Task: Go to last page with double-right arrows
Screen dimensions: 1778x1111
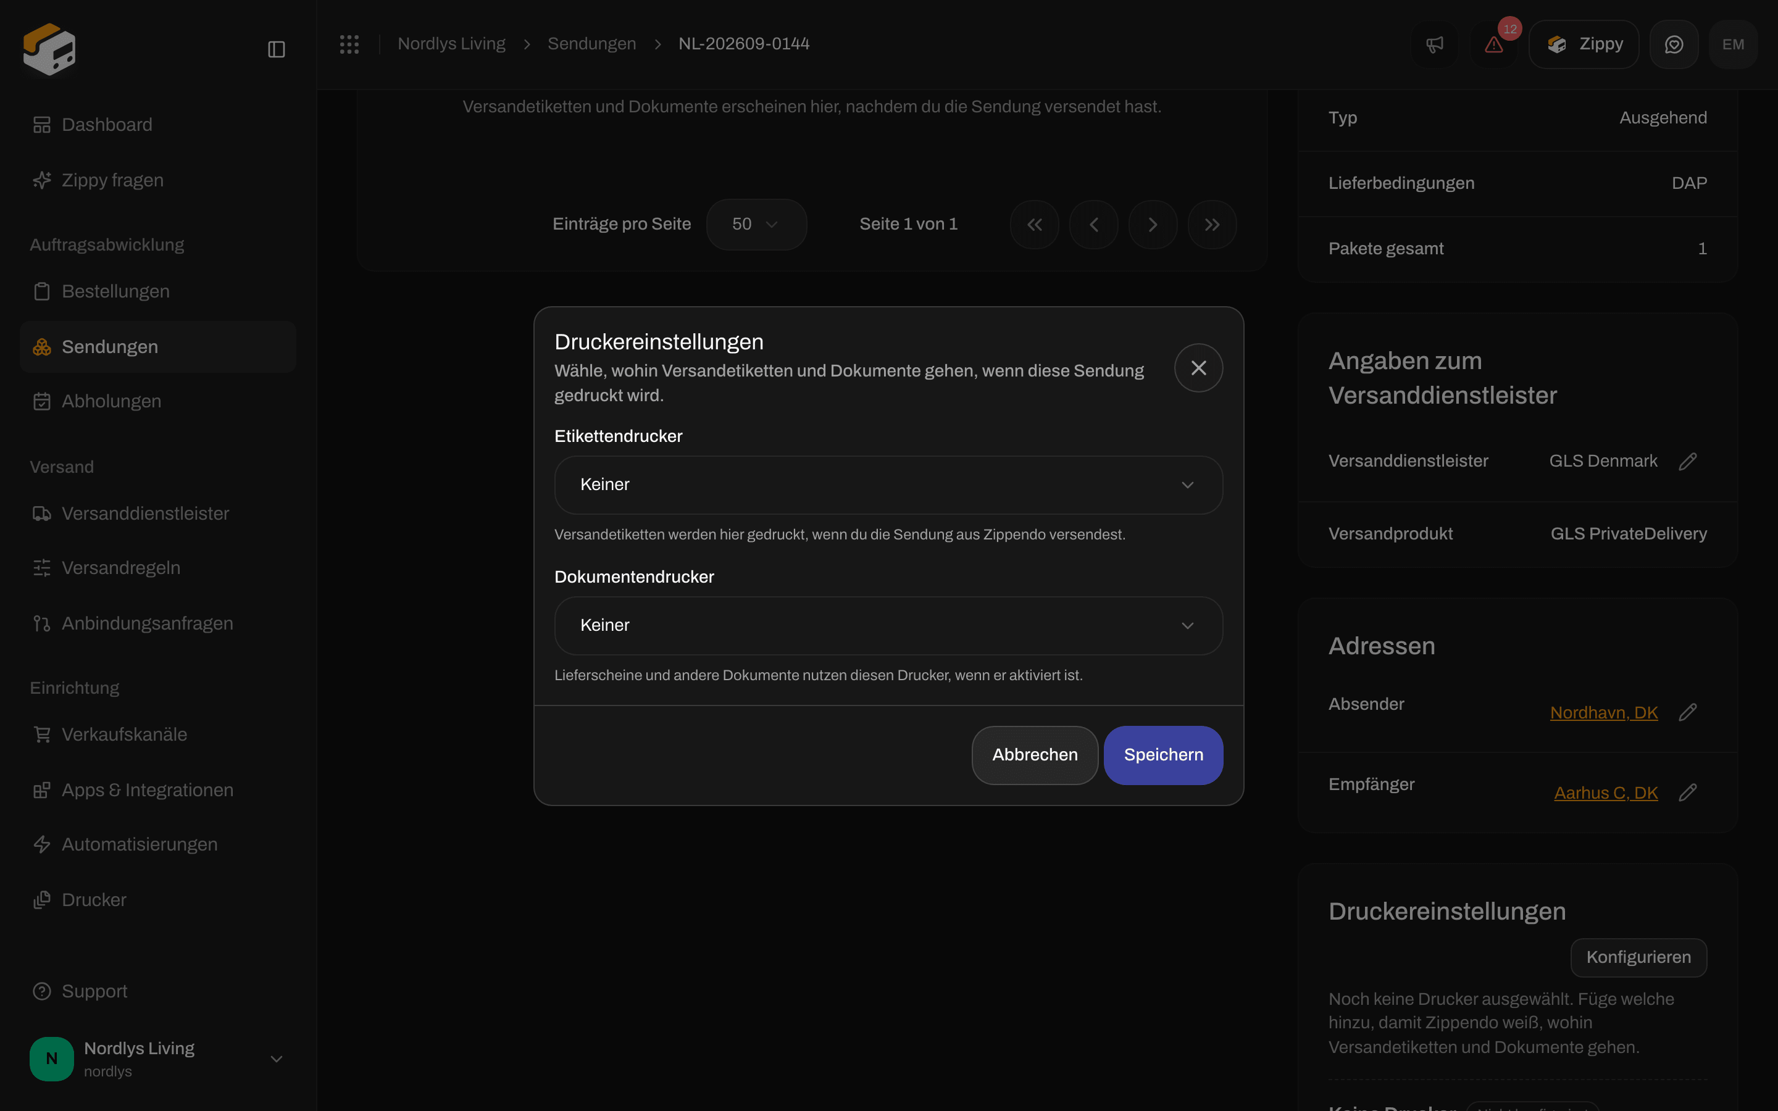Action: pos(1212,225)
